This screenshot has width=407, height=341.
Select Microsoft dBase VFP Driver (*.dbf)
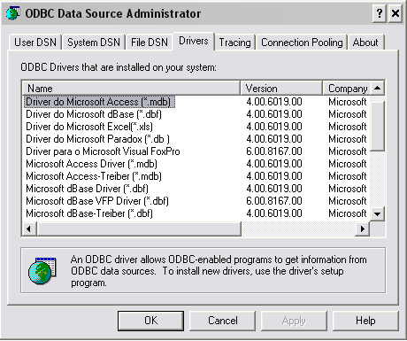[x=97, y=201]
